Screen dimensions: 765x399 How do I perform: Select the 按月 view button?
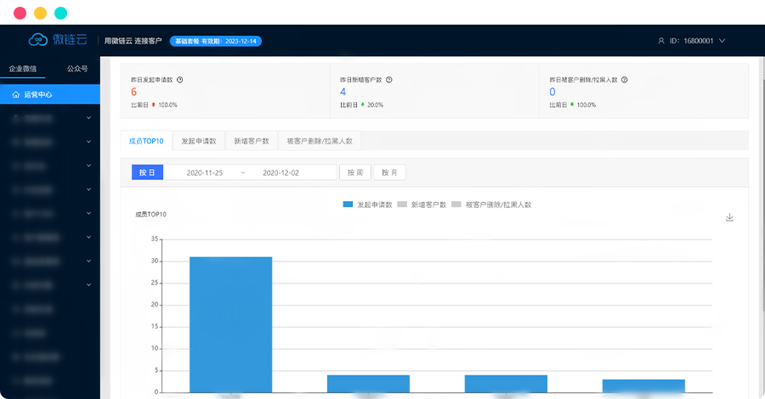389,172
